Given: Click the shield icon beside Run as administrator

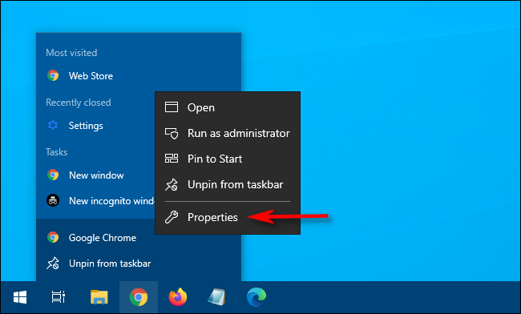Looking at the screenshot, I should pyautogui.click(x=172, y=133).
